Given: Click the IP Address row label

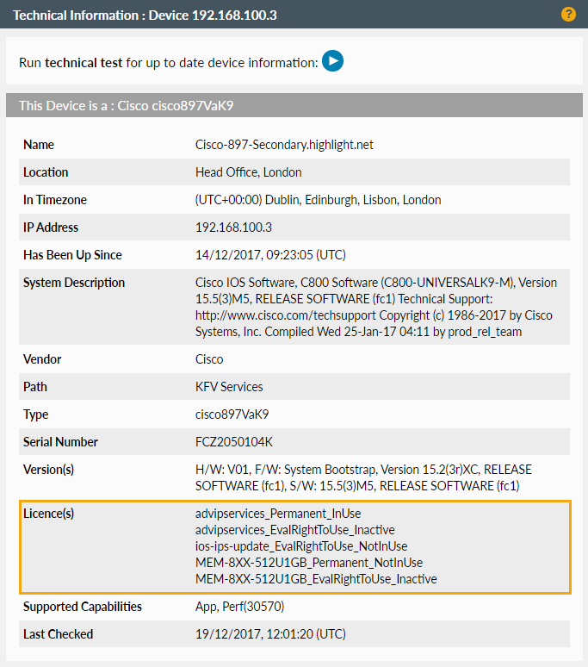Looking at the screenshot, I should pyautogui.click(x=51, y=228).
